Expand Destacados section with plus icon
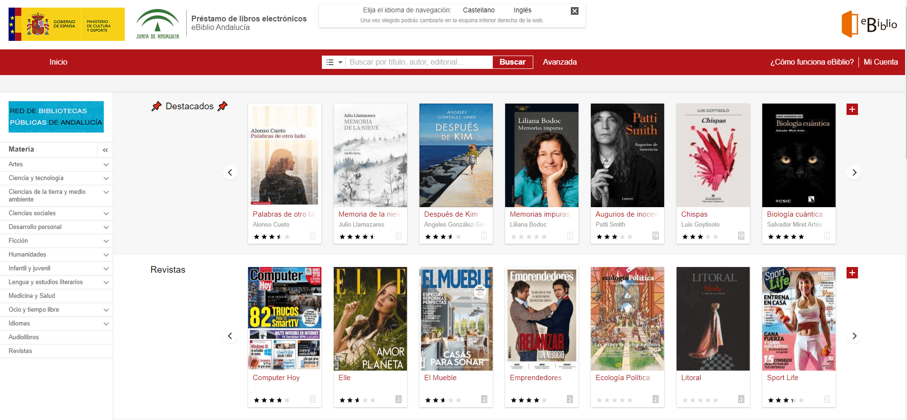Screen dimensions: 907x420 852,109
